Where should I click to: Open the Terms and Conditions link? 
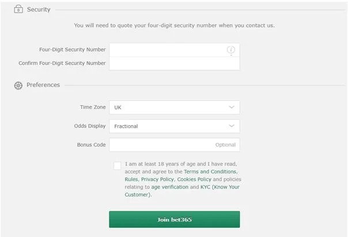point(210,172)
